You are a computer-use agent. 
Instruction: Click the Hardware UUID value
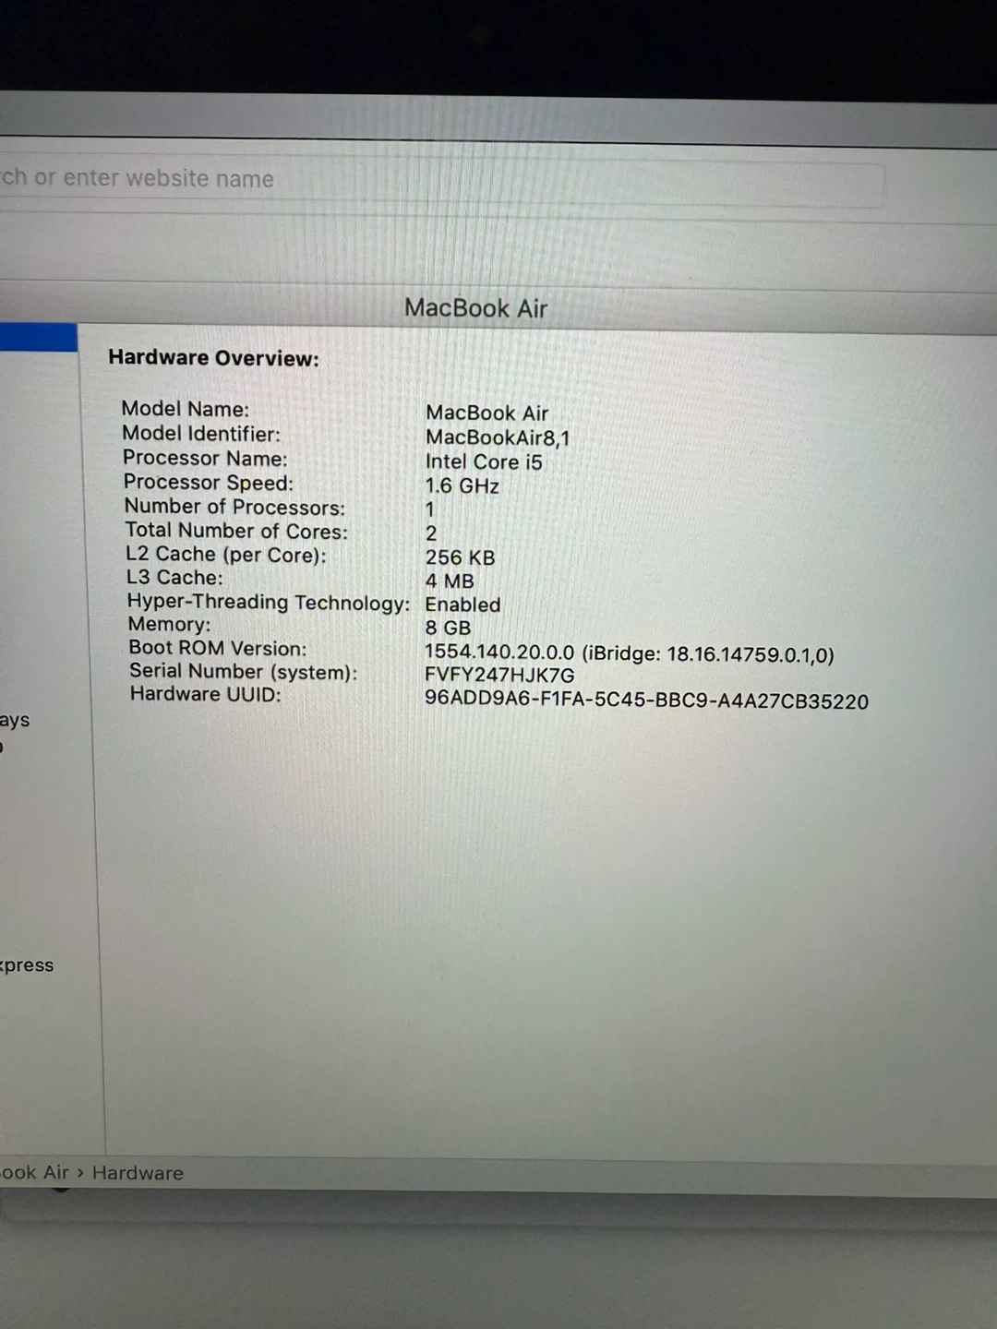(x=646, y=700)
